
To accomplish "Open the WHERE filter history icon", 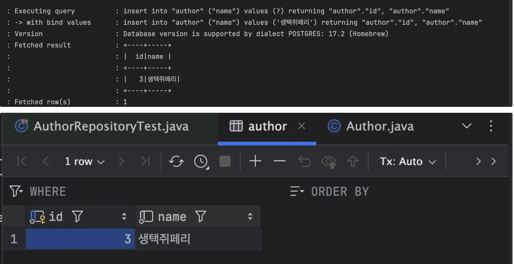I will click(x=16, y=192).
